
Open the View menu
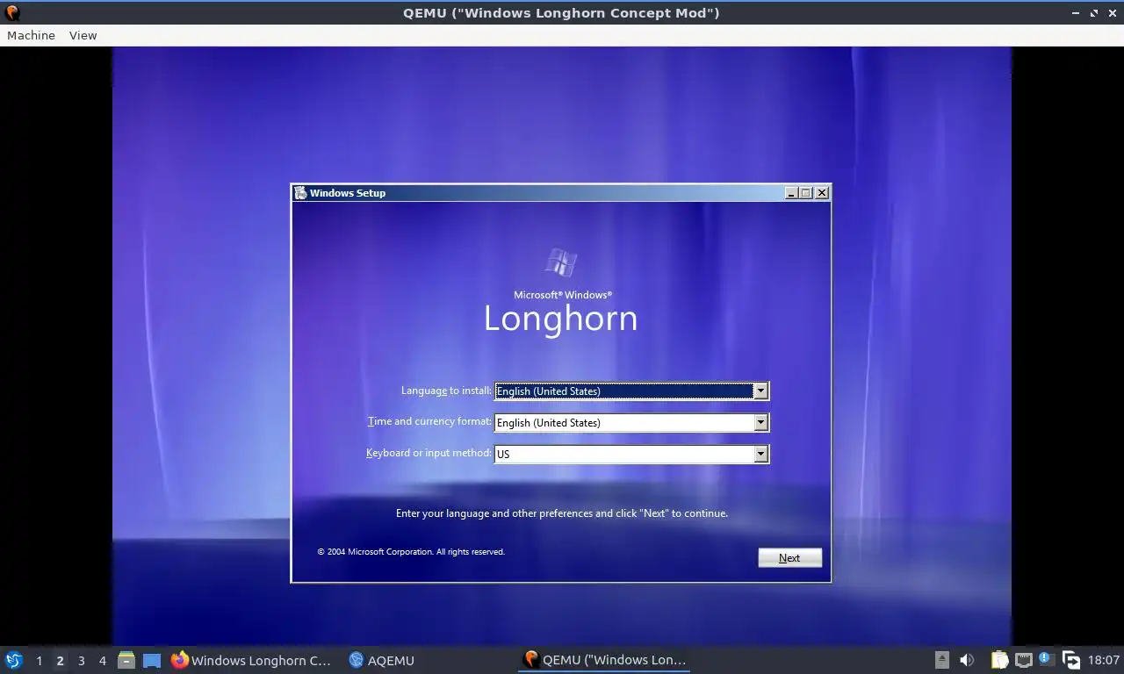(x=83, y=35)
